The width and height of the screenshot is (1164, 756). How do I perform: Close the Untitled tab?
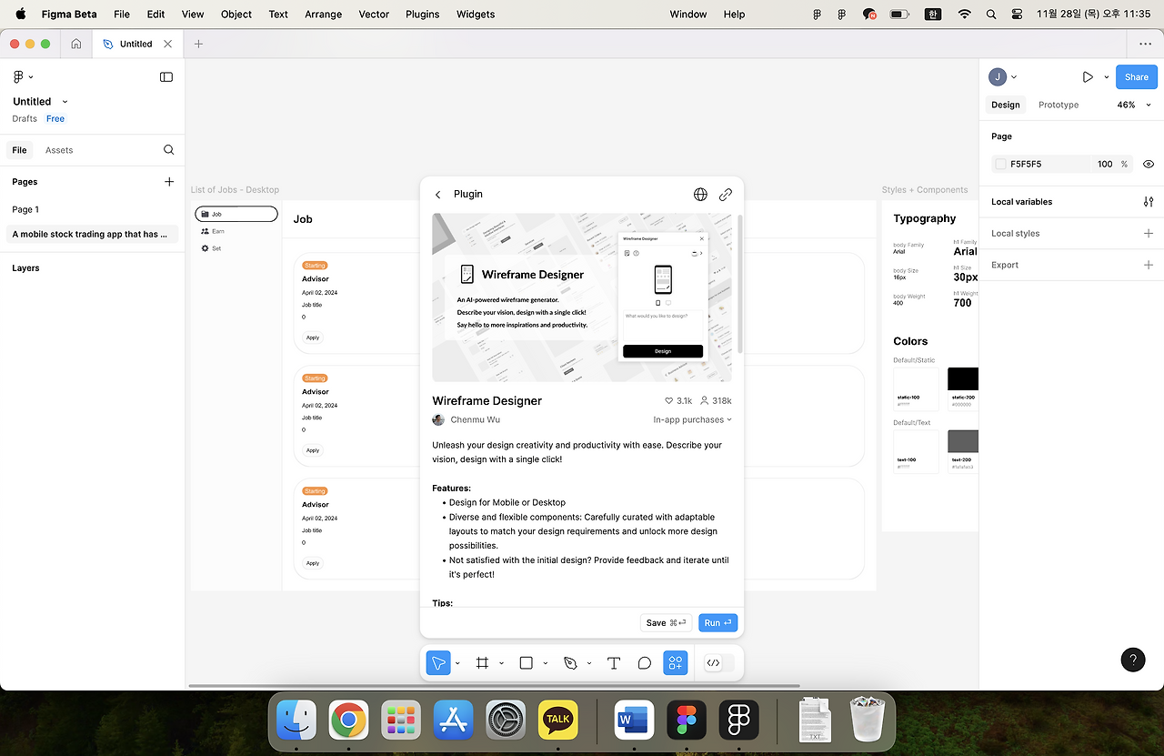(167, 44)
